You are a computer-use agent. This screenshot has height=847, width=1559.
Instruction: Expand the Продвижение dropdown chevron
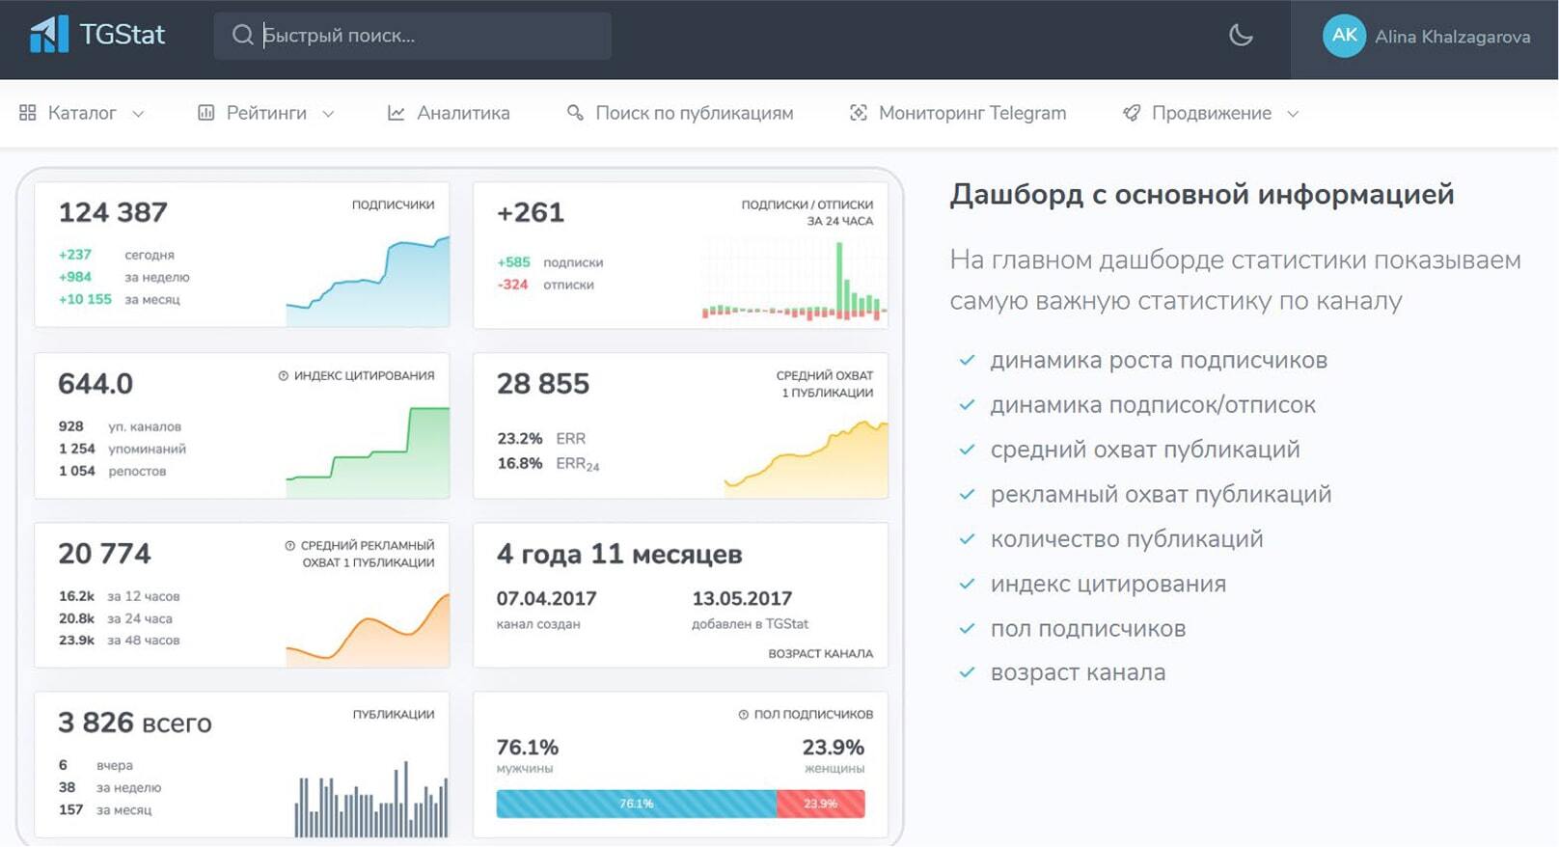click(x=1293, y=114)
